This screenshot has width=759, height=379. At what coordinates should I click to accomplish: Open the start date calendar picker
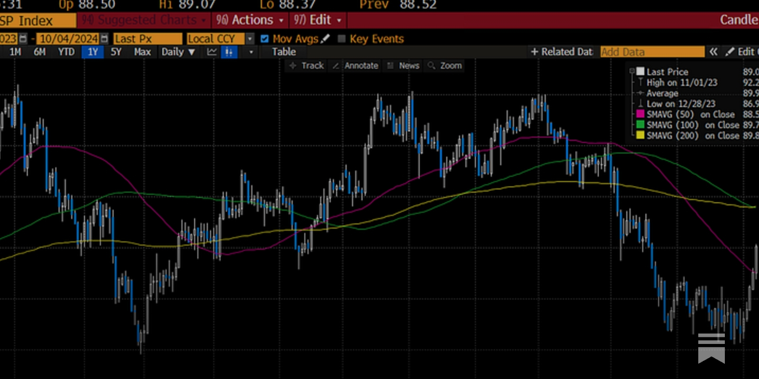(x=23, y=39)
